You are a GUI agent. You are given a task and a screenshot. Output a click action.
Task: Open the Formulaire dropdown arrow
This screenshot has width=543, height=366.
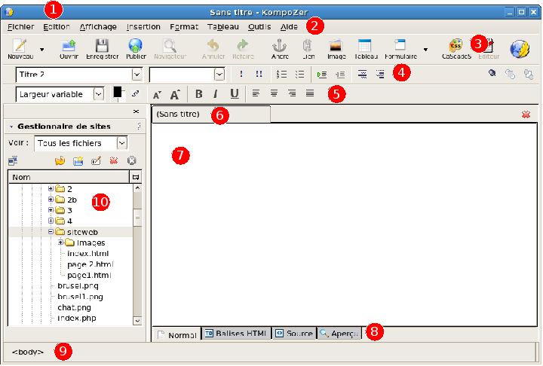(425, 50)
